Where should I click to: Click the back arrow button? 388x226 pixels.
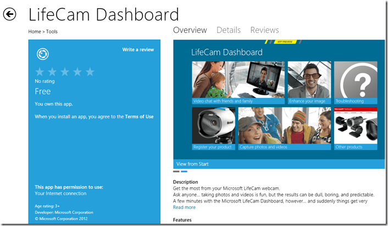[10, 15]
